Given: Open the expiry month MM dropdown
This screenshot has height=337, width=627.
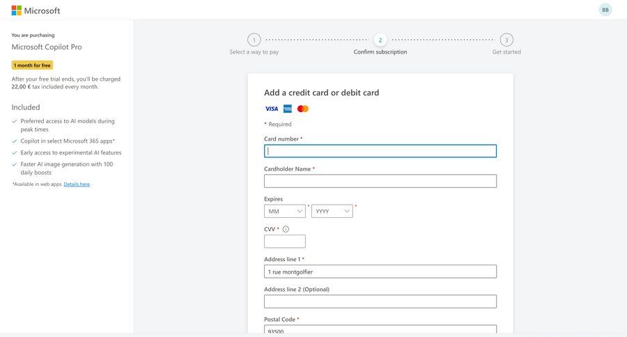Looking at the screenshot, I should point(285,211).
